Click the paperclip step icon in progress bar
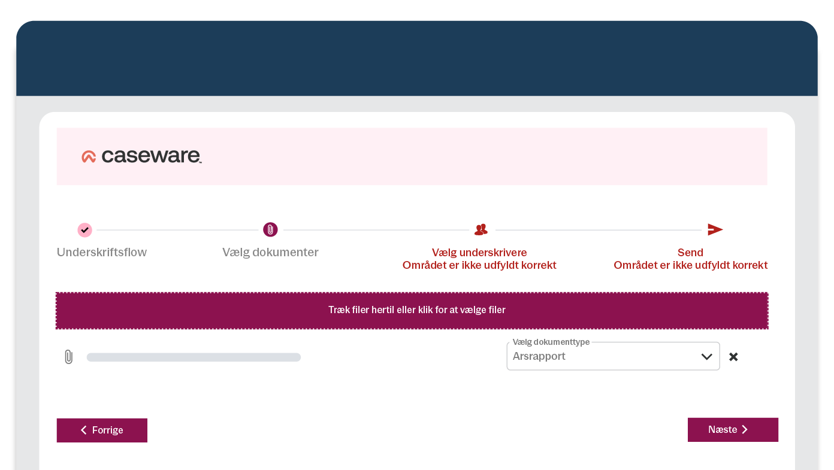 pos(270,230)
